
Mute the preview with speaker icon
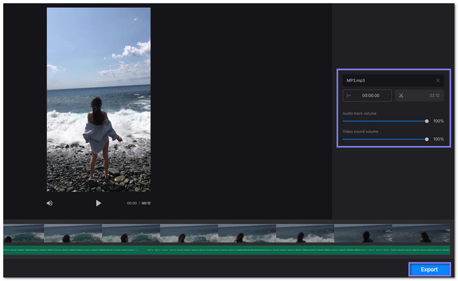pos(50,203)
